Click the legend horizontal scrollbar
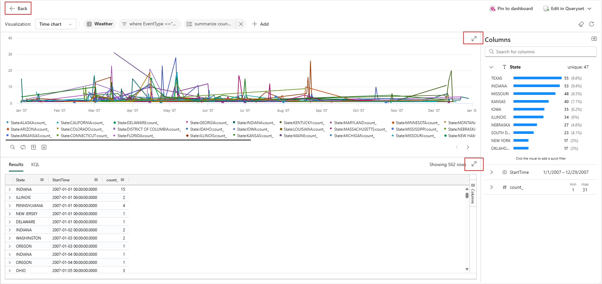The image size is (602, 284). 128,140
